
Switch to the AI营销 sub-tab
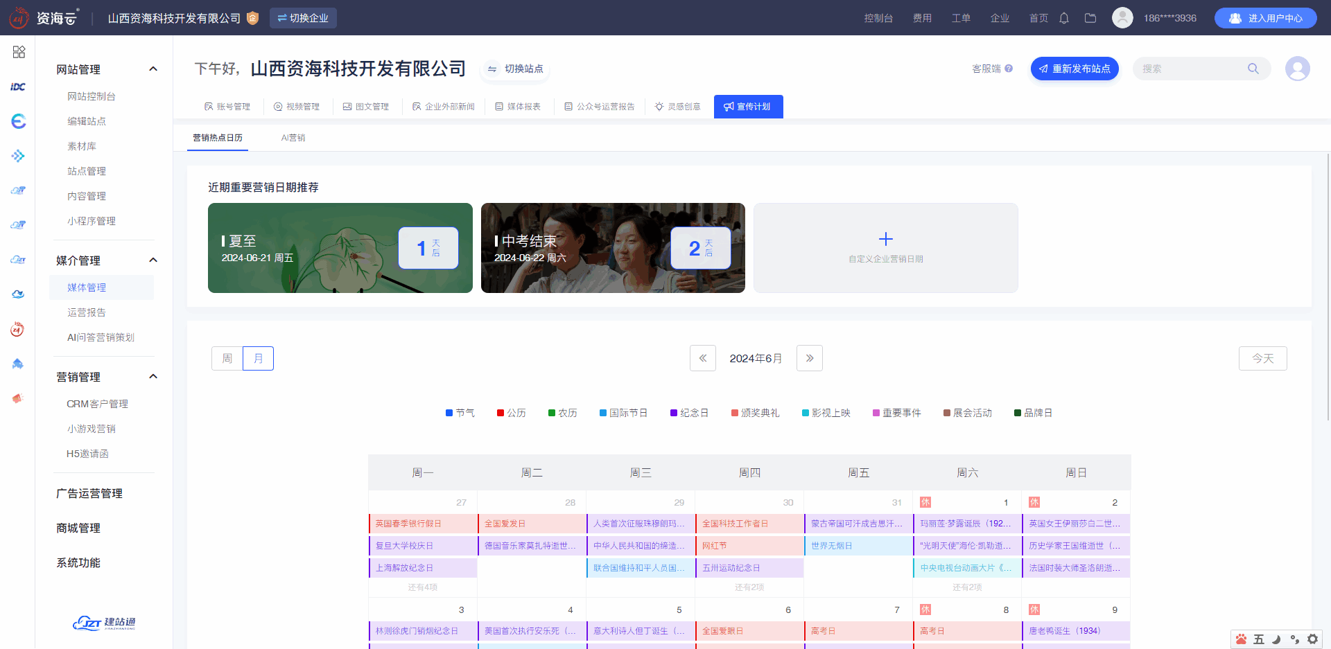pos(293,138)
